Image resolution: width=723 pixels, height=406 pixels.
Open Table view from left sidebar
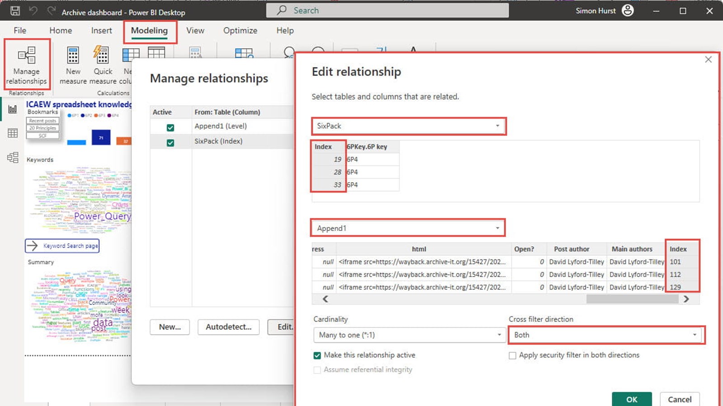click(13, 133)
